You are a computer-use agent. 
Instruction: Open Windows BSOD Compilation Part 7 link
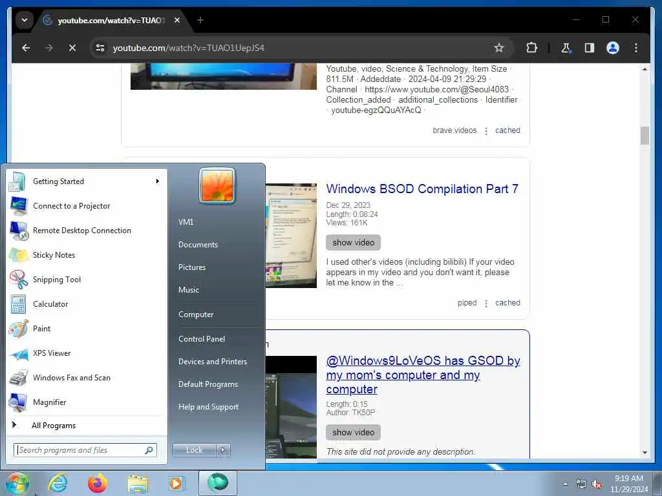coord(422,189)
